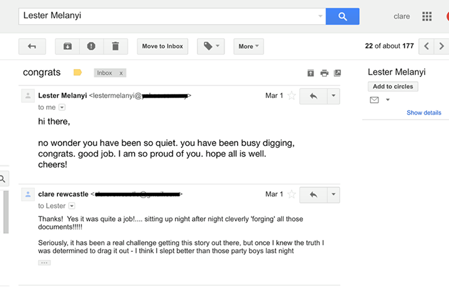The height and width of the screenshot is (288, 449).
Task: Add Lester Melanyi to circles
Action: coord(393,87)
